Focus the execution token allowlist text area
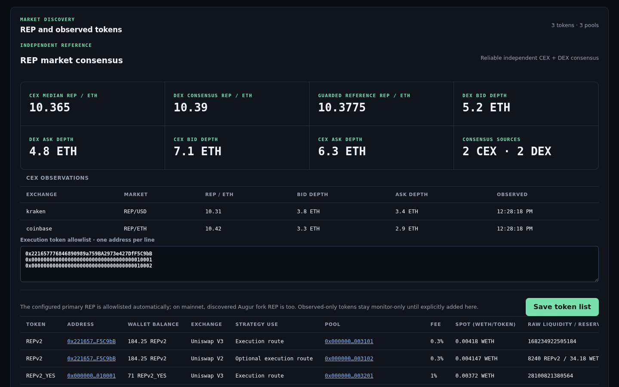The image size is (619, 387). (x=309, y=264)
